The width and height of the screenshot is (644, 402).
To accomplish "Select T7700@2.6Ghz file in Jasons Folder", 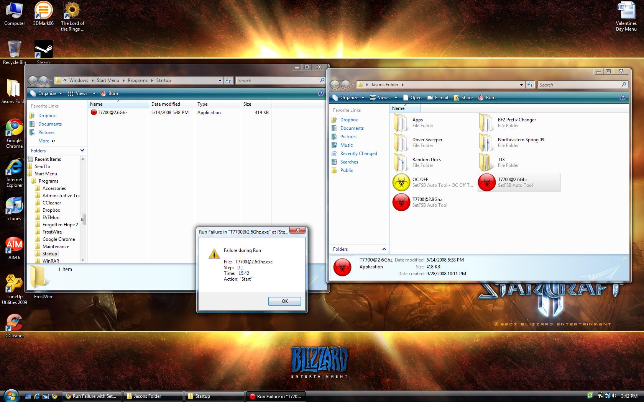I will (519, 182).
